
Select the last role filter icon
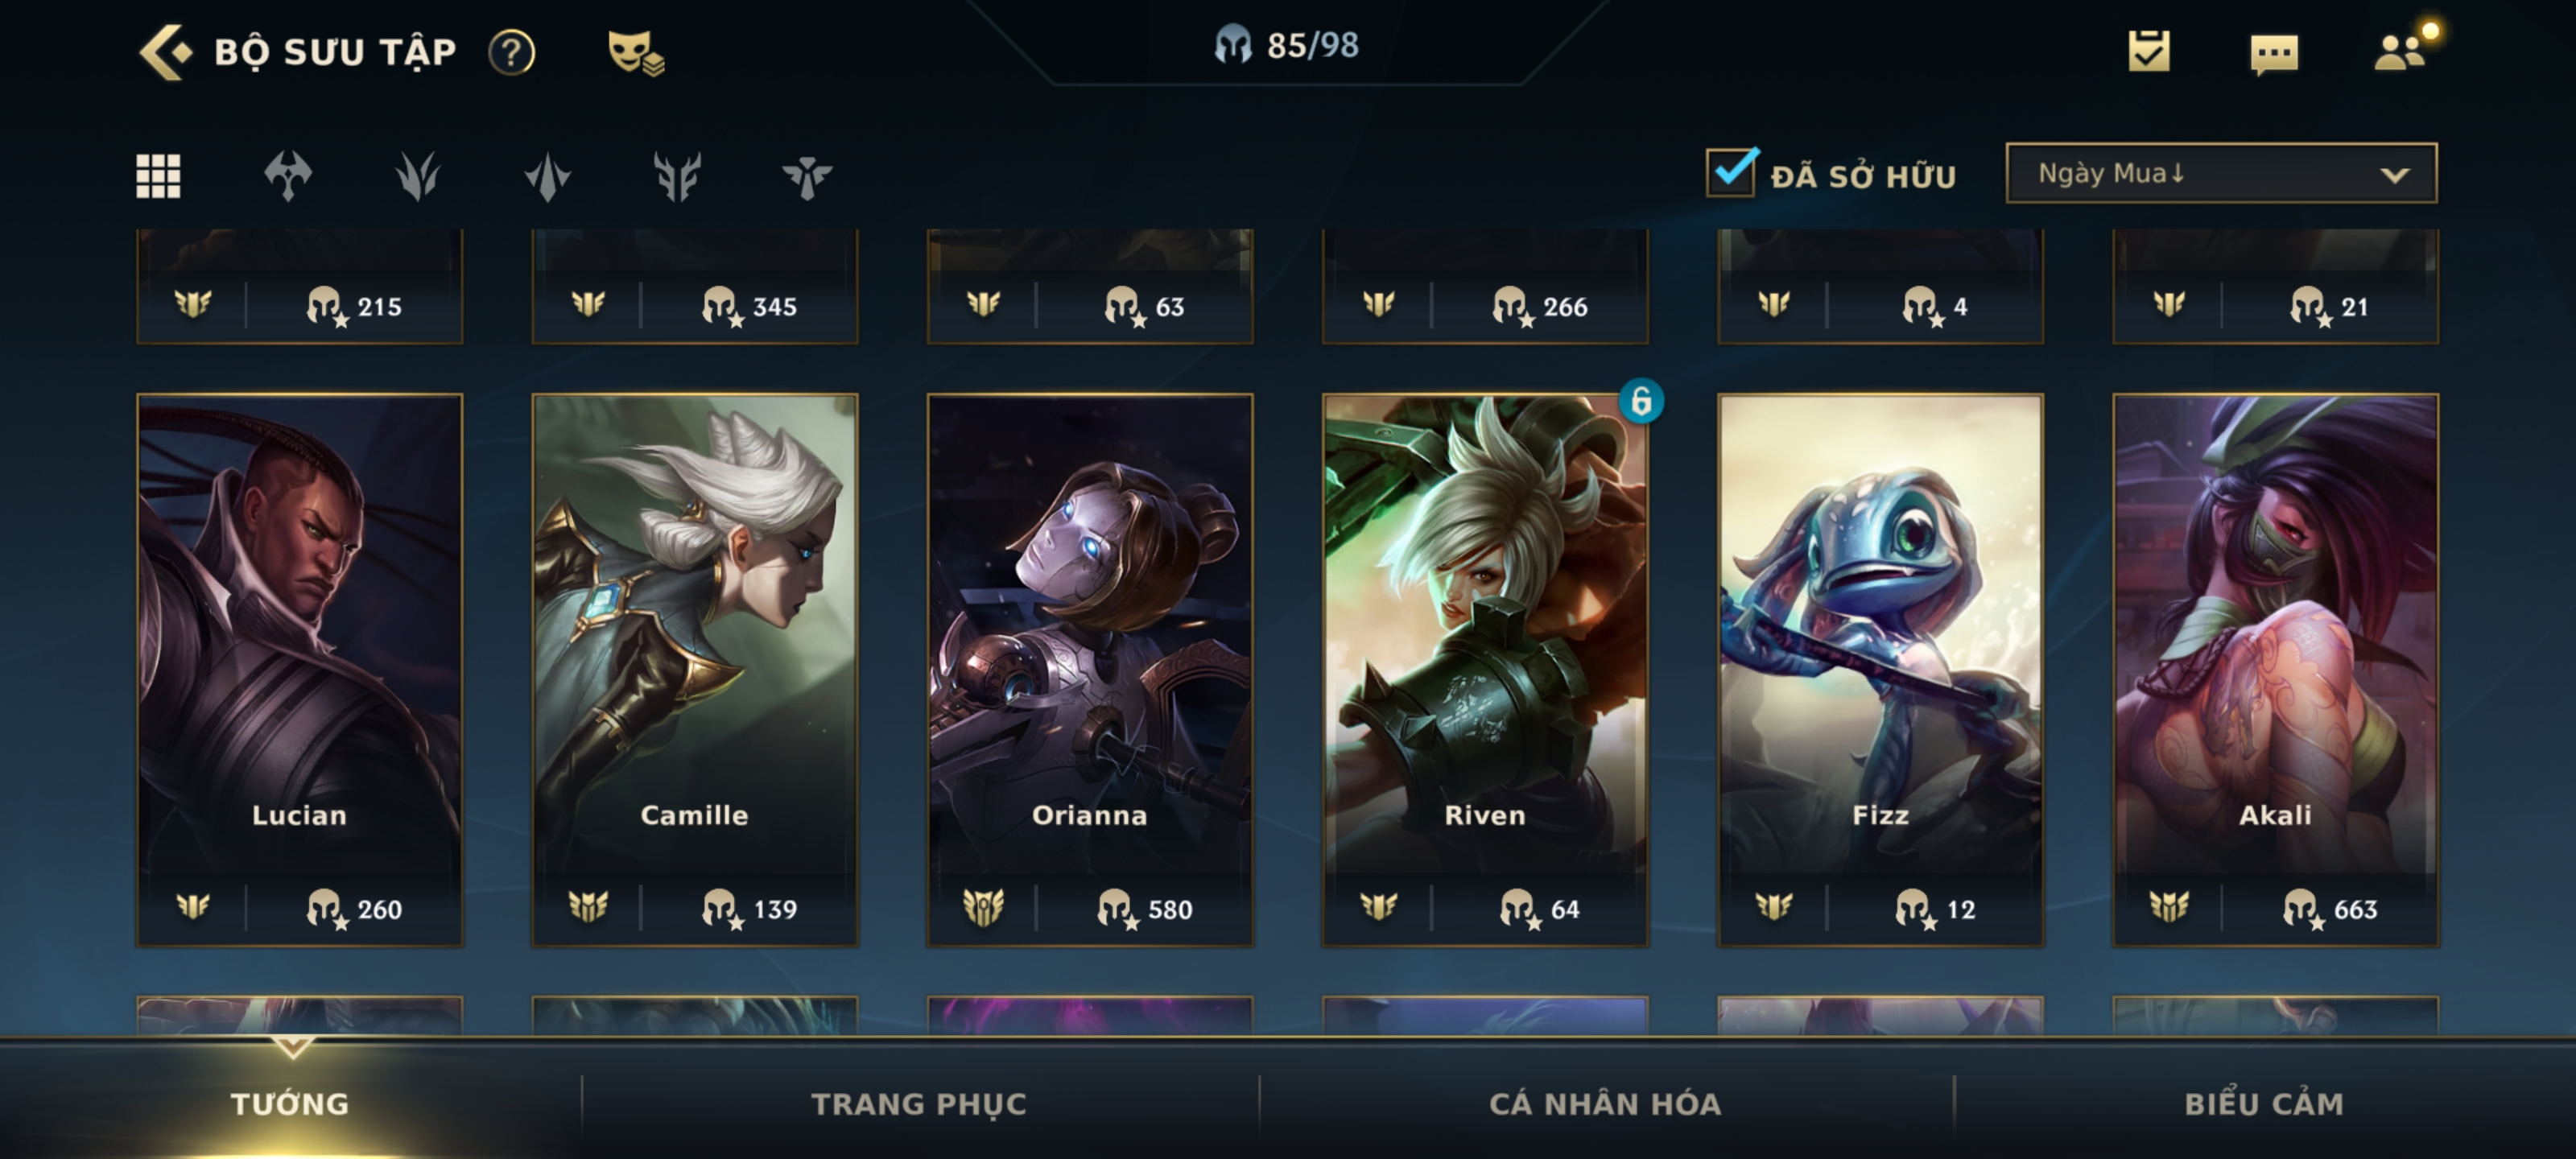[x=806, y=176]
